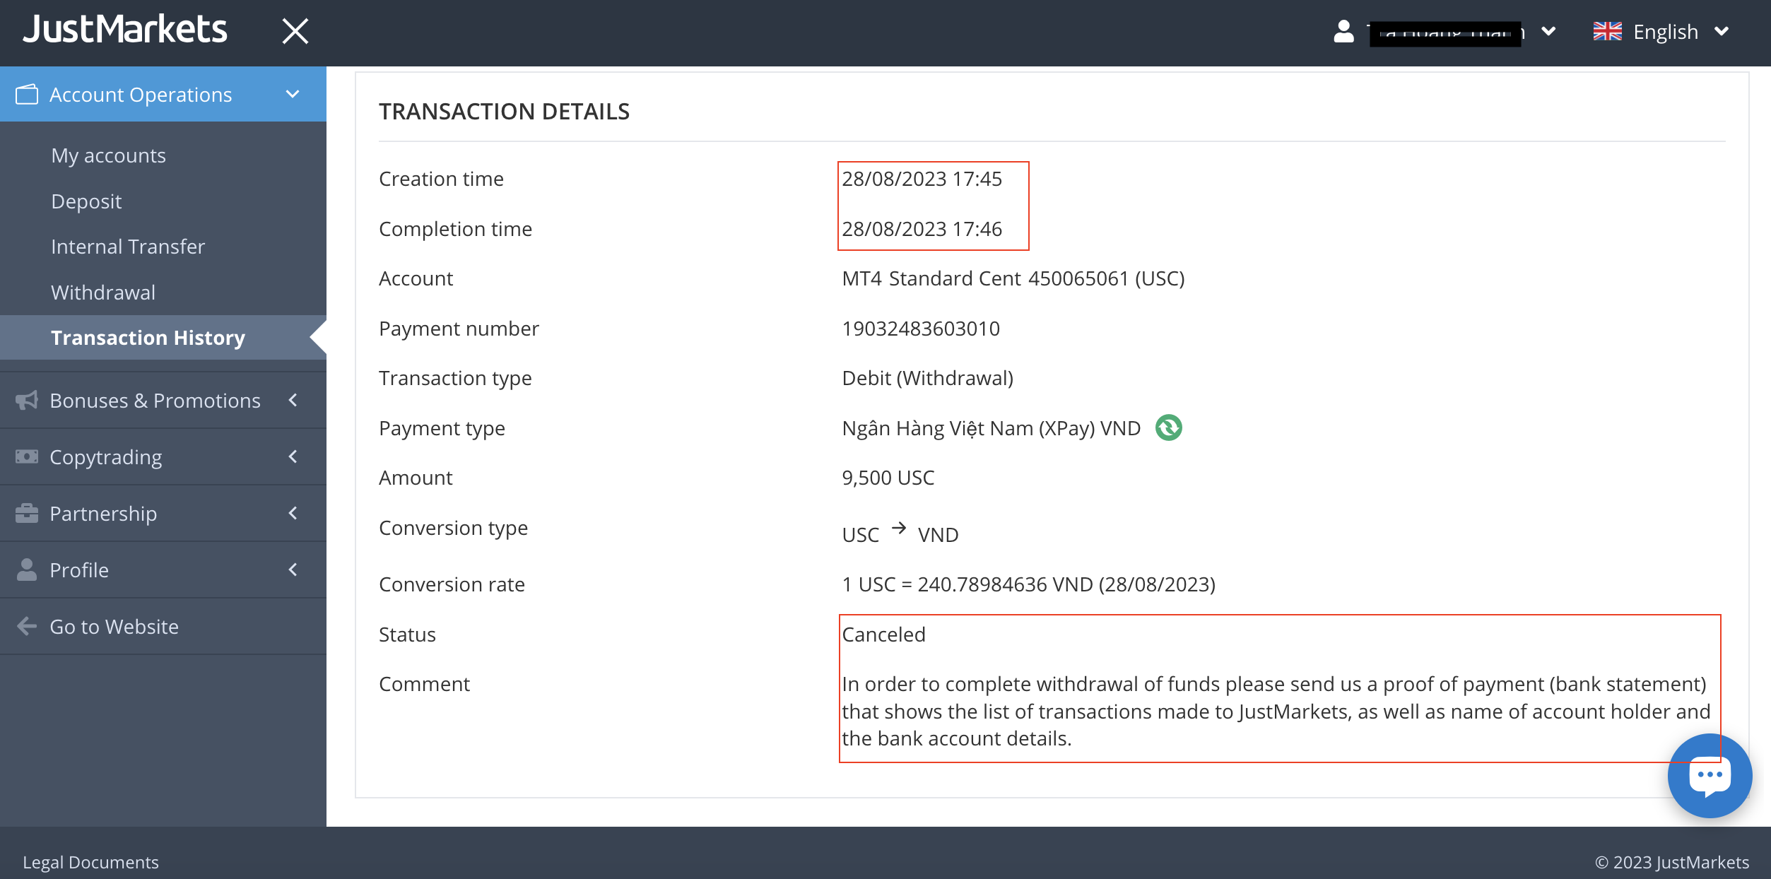Click the back arrow beside Go to Website
1771x879 pixels.
pyautogui.click(x=26, y=626)
